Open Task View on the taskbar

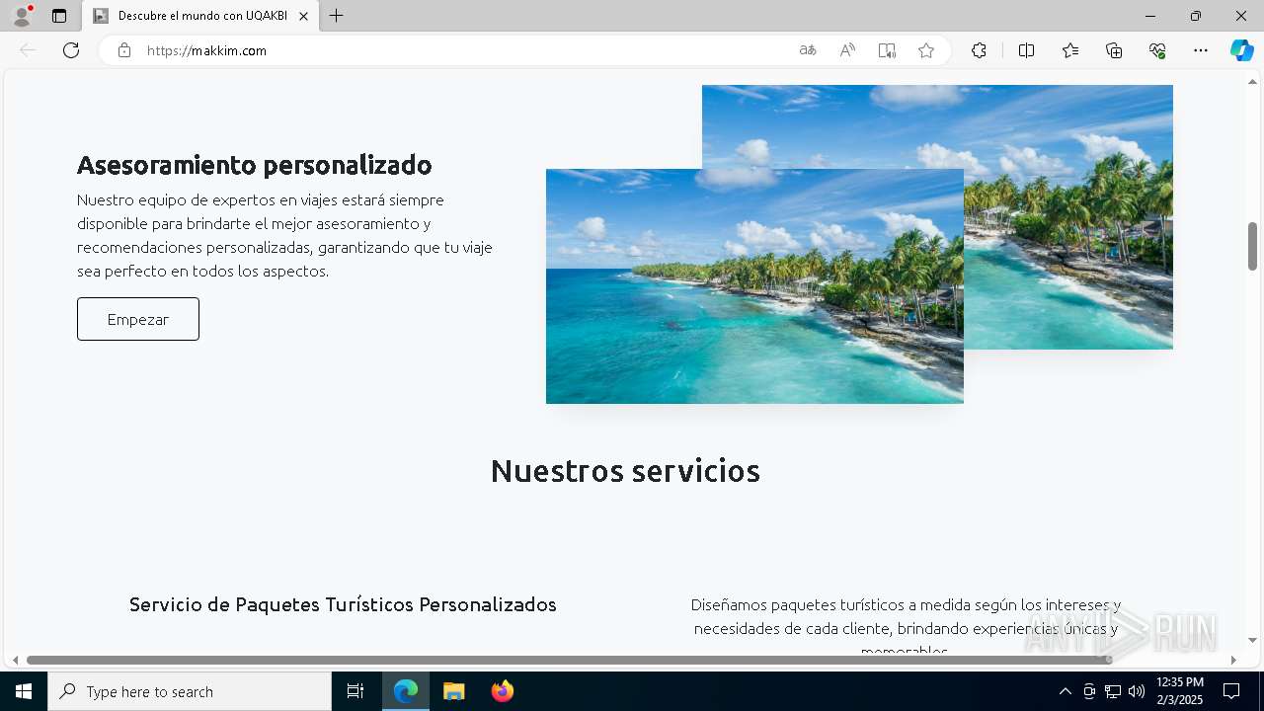coord(355,691)
